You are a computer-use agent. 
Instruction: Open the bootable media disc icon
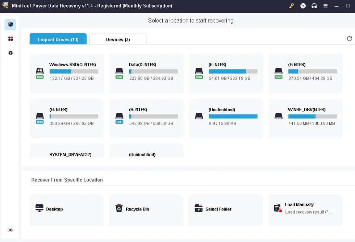(x=303, y=6)
